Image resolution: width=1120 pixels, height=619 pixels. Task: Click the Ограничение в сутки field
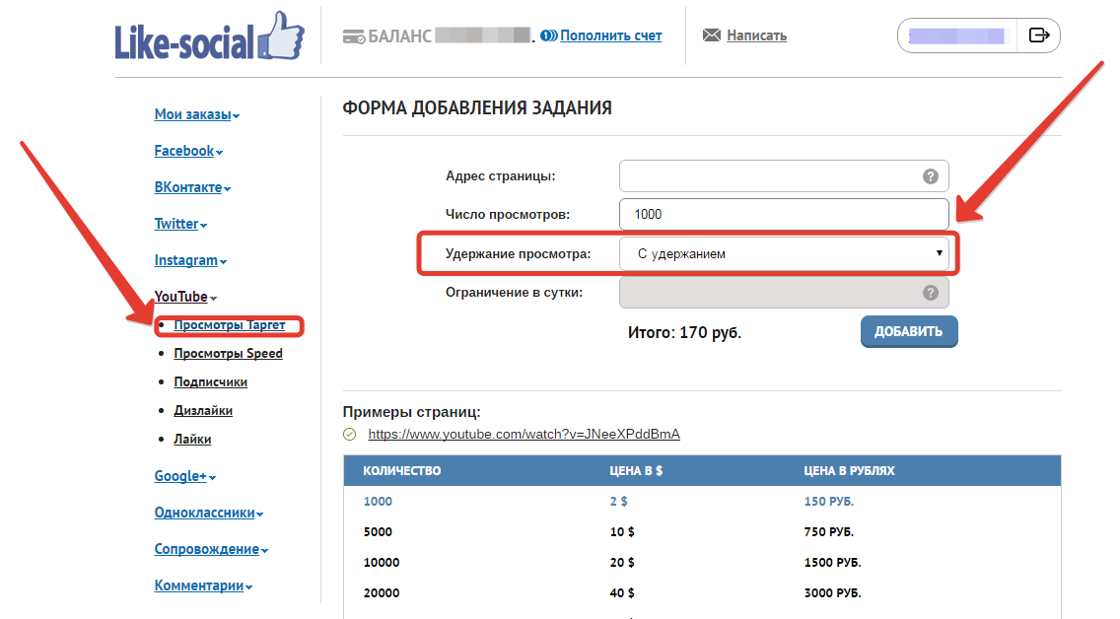tap(784, 292)
